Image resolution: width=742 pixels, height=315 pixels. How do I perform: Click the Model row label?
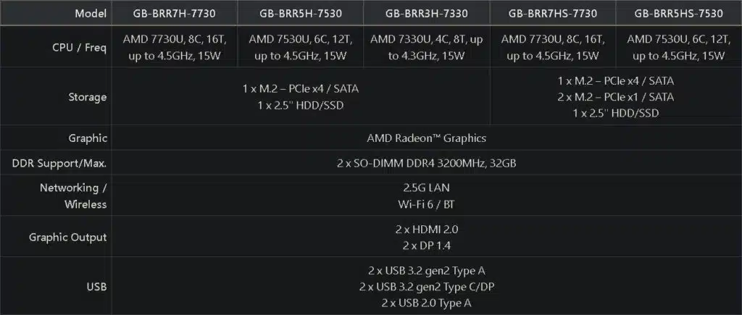[91, 13]
